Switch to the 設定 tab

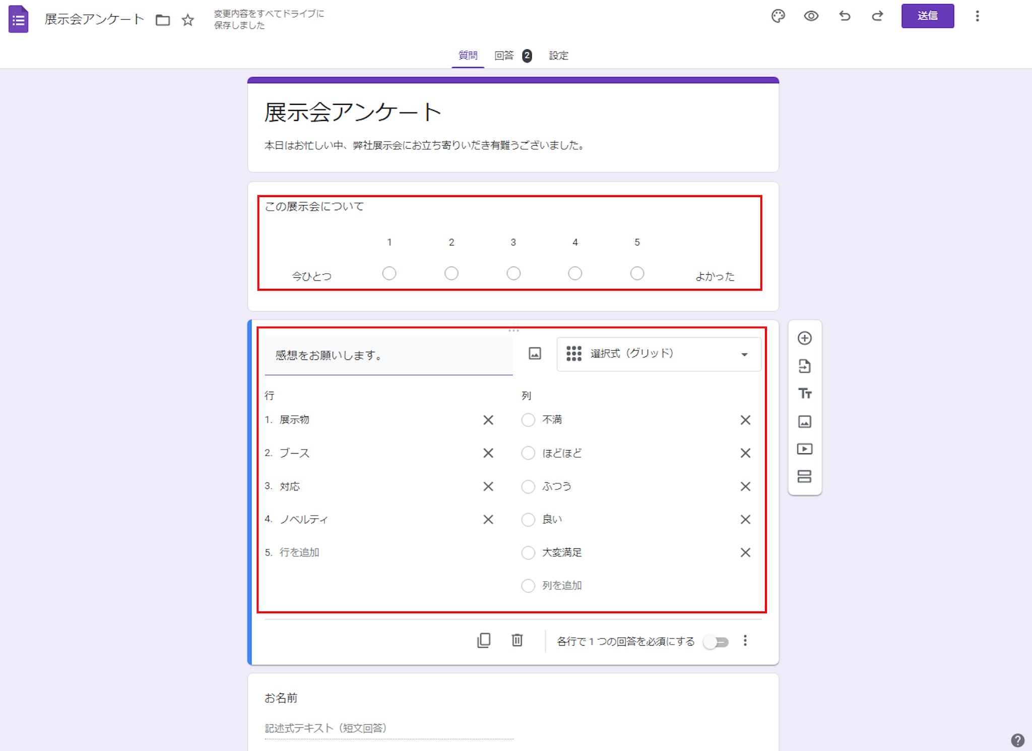coord(558,55)
